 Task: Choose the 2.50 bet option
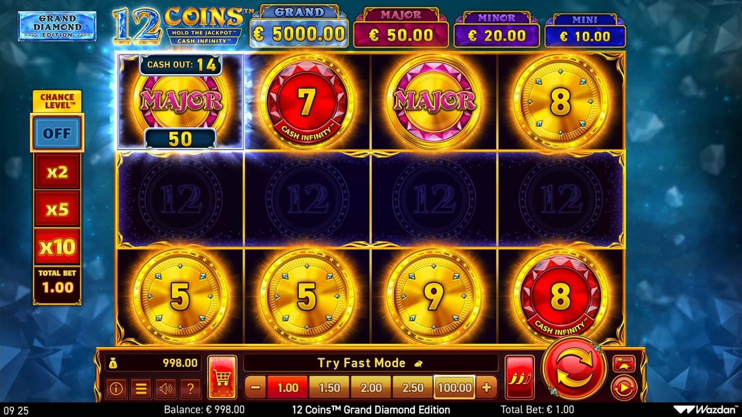[413, 388]
